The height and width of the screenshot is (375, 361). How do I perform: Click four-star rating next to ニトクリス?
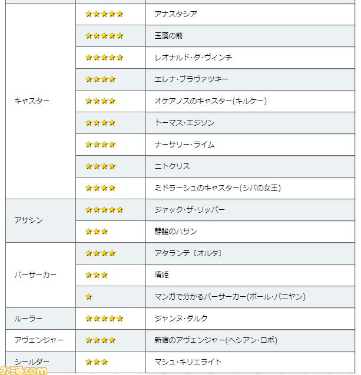[x=100, y=166]
